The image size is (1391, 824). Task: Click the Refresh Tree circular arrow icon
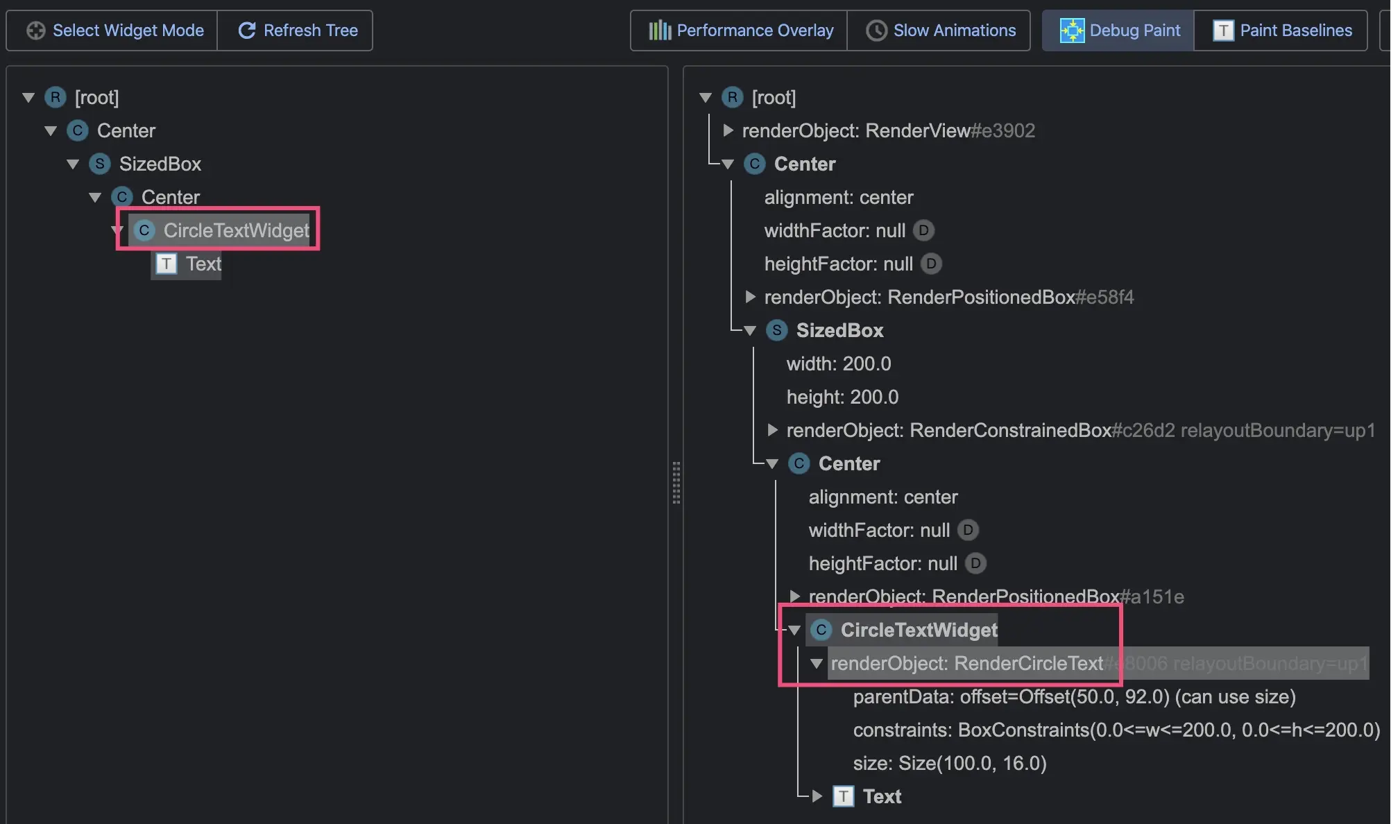(247, 31)
